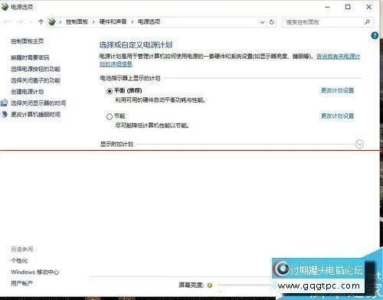383x300 pixels.
Task: Open 个性化 link under 另请参阅
Action: 19,261
